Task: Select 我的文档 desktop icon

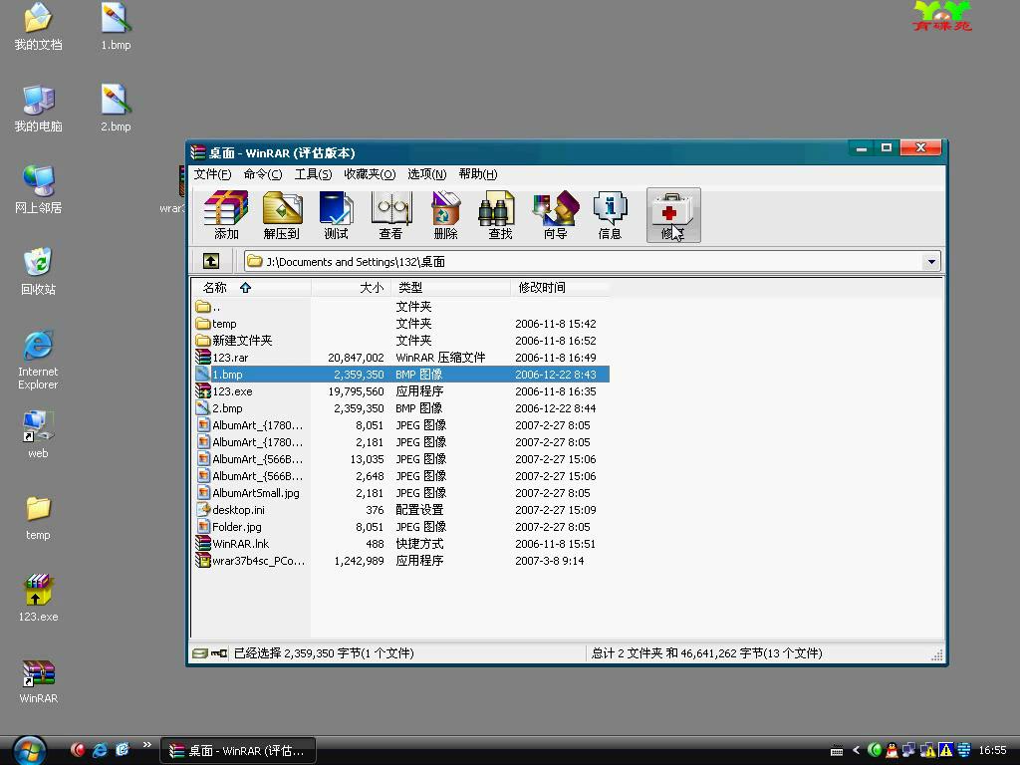Action: (39, 27)
